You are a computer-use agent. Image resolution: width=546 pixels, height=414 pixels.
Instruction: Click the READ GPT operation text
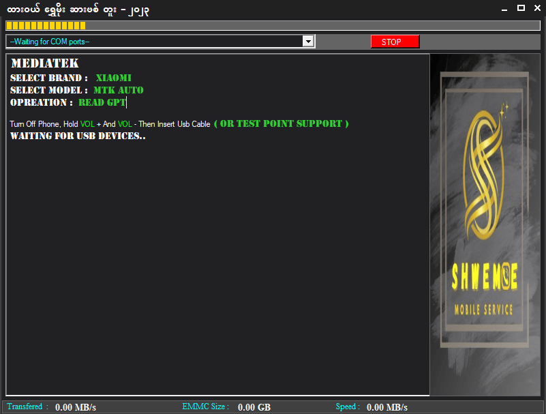102,103
